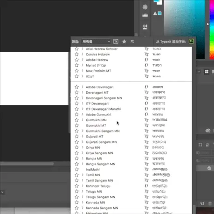214x214 pixels.
Task: Open dropdown arrow beside grid view icon
Action: click(199, 72)
